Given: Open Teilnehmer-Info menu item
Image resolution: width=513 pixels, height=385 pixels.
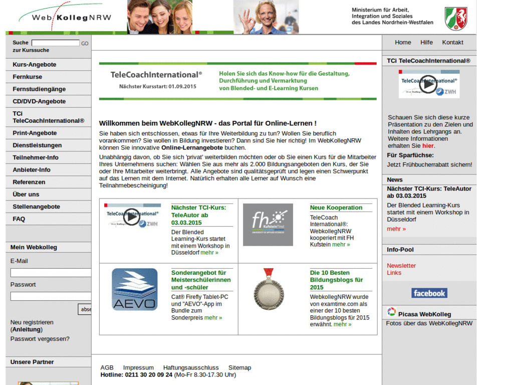Looking at the screenshot, I should pos(49,157).
